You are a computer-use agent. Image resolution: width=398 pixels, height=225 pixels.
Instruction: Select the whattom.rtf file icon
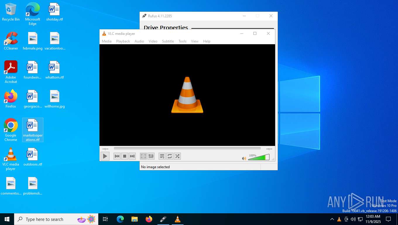(54, 70)
